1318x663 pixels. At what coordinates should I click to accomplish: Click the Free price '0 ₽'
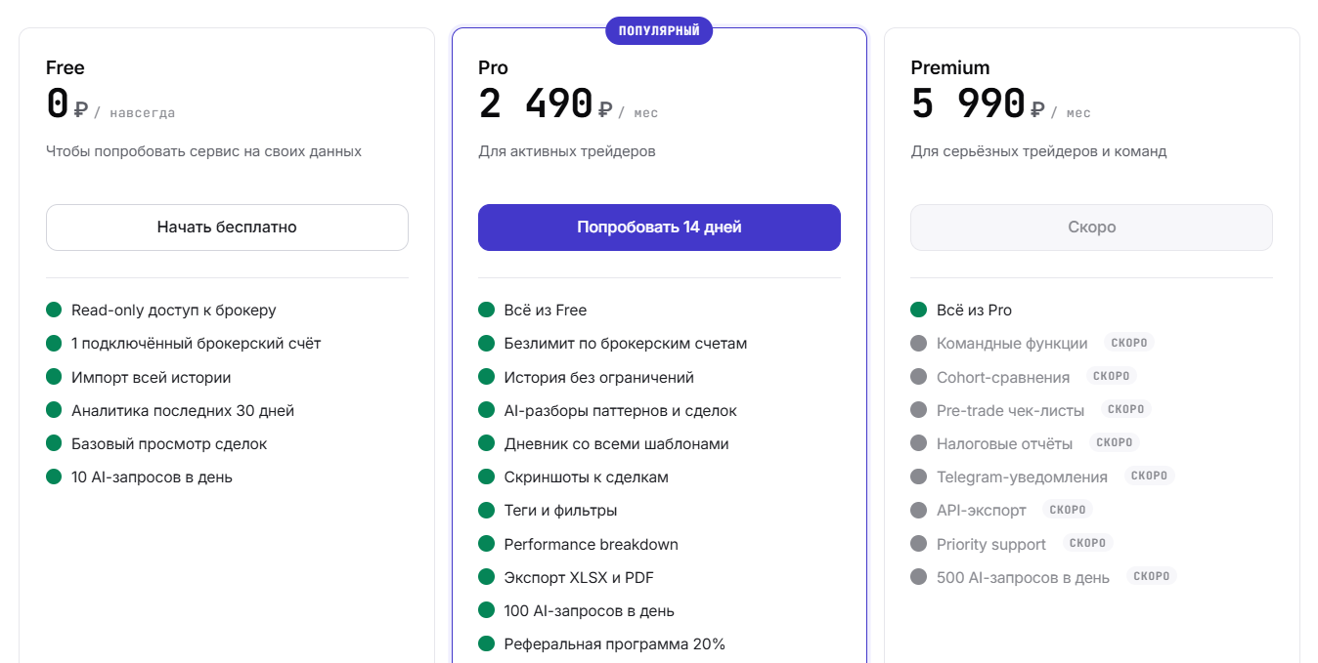click(67, 104)
